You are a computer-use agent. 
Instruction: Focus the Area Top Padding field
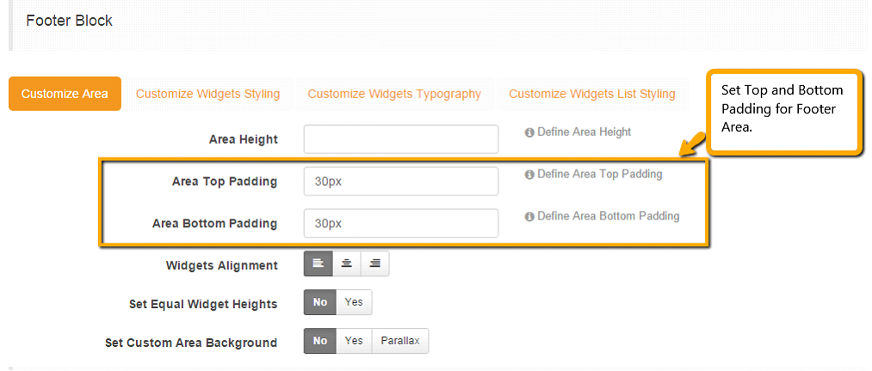(401, 182)
